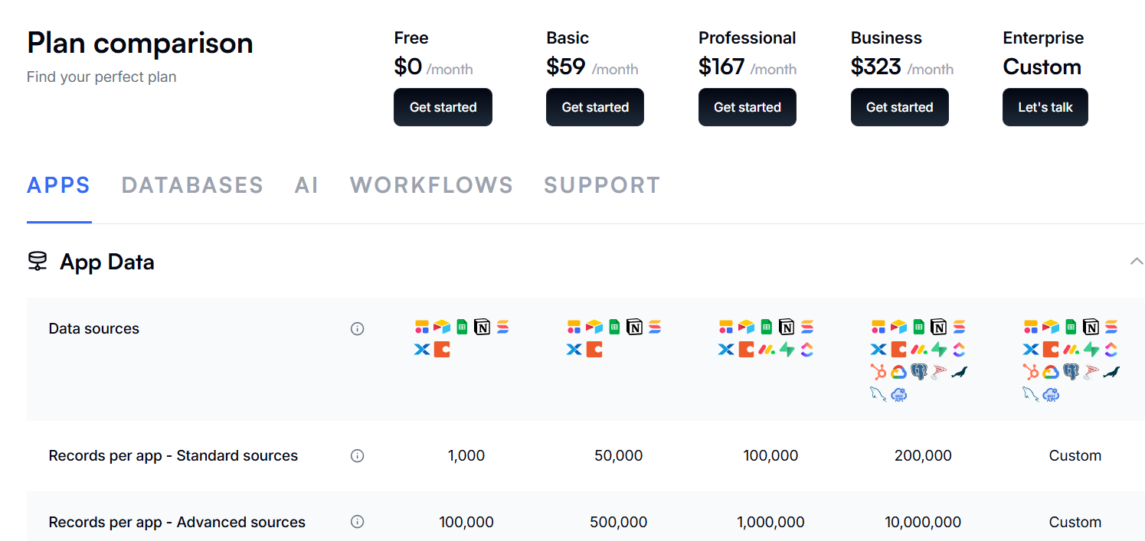
Task: Click the MariaDB seal icon in Enterprise column
Action: [1111, 372]
